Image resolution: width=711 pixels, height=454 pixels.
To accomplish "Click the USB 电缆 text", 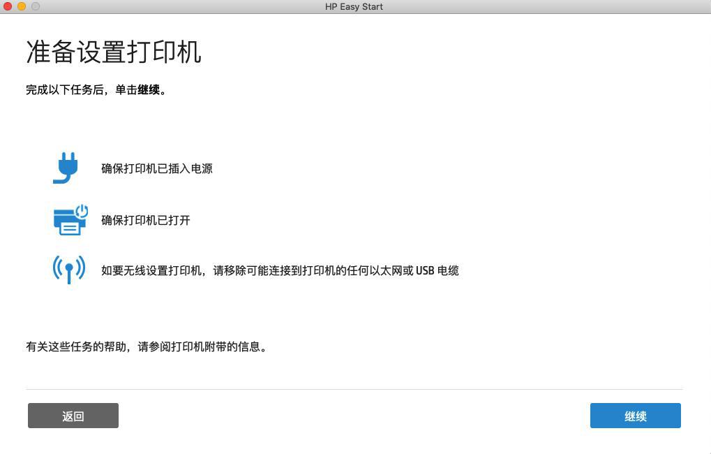I will [x=437, y=270].
